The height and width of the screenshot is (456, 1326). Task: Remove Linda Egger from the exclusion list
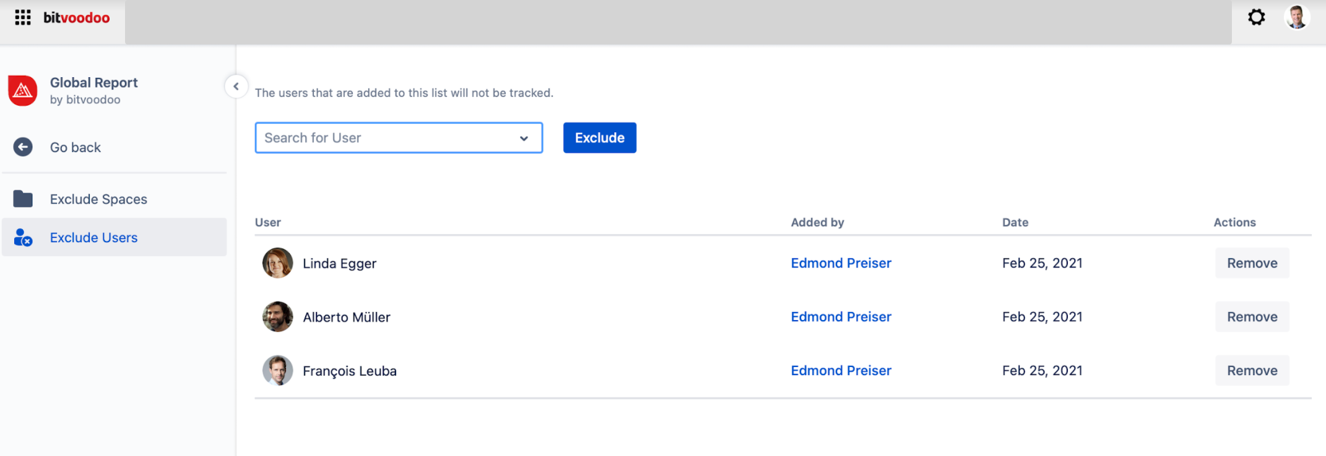[1252, 263]
